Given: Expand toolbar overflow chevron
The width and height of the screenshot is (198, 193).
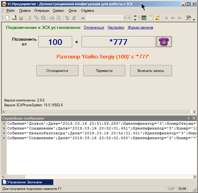Looking at the screenshot, I should (x=135, y=17).
